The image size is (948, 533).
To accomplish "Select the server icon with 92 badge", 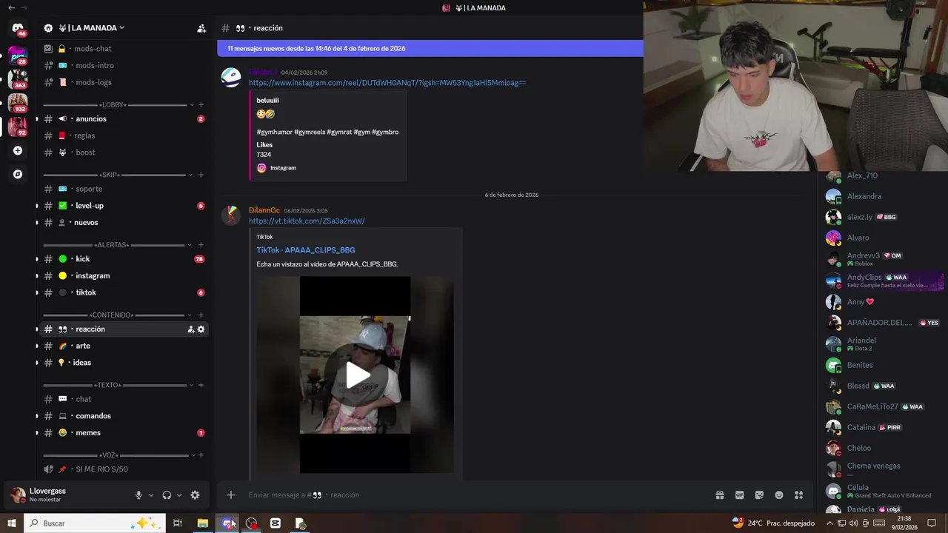I will tap(18, 127).
